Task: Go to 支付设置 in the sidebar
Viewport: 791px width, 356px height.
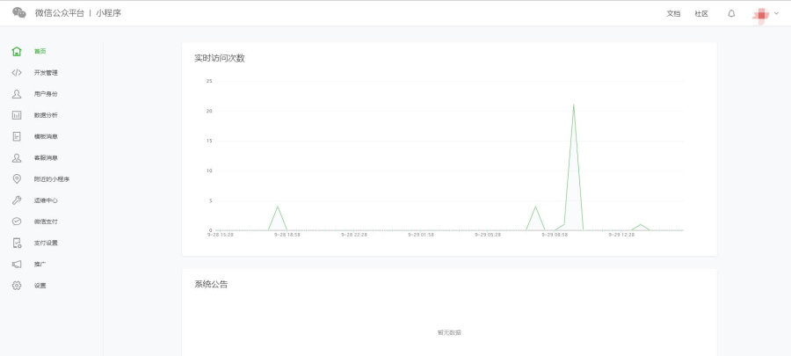Action: [46, 243]
